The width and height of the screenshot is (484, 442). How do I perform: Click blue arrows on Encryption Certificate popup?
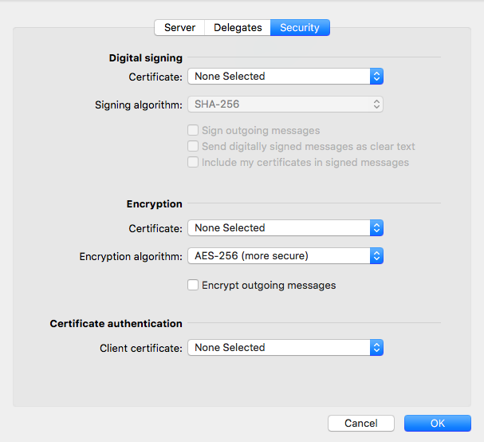pyautogui.click(x=376, y=228)
